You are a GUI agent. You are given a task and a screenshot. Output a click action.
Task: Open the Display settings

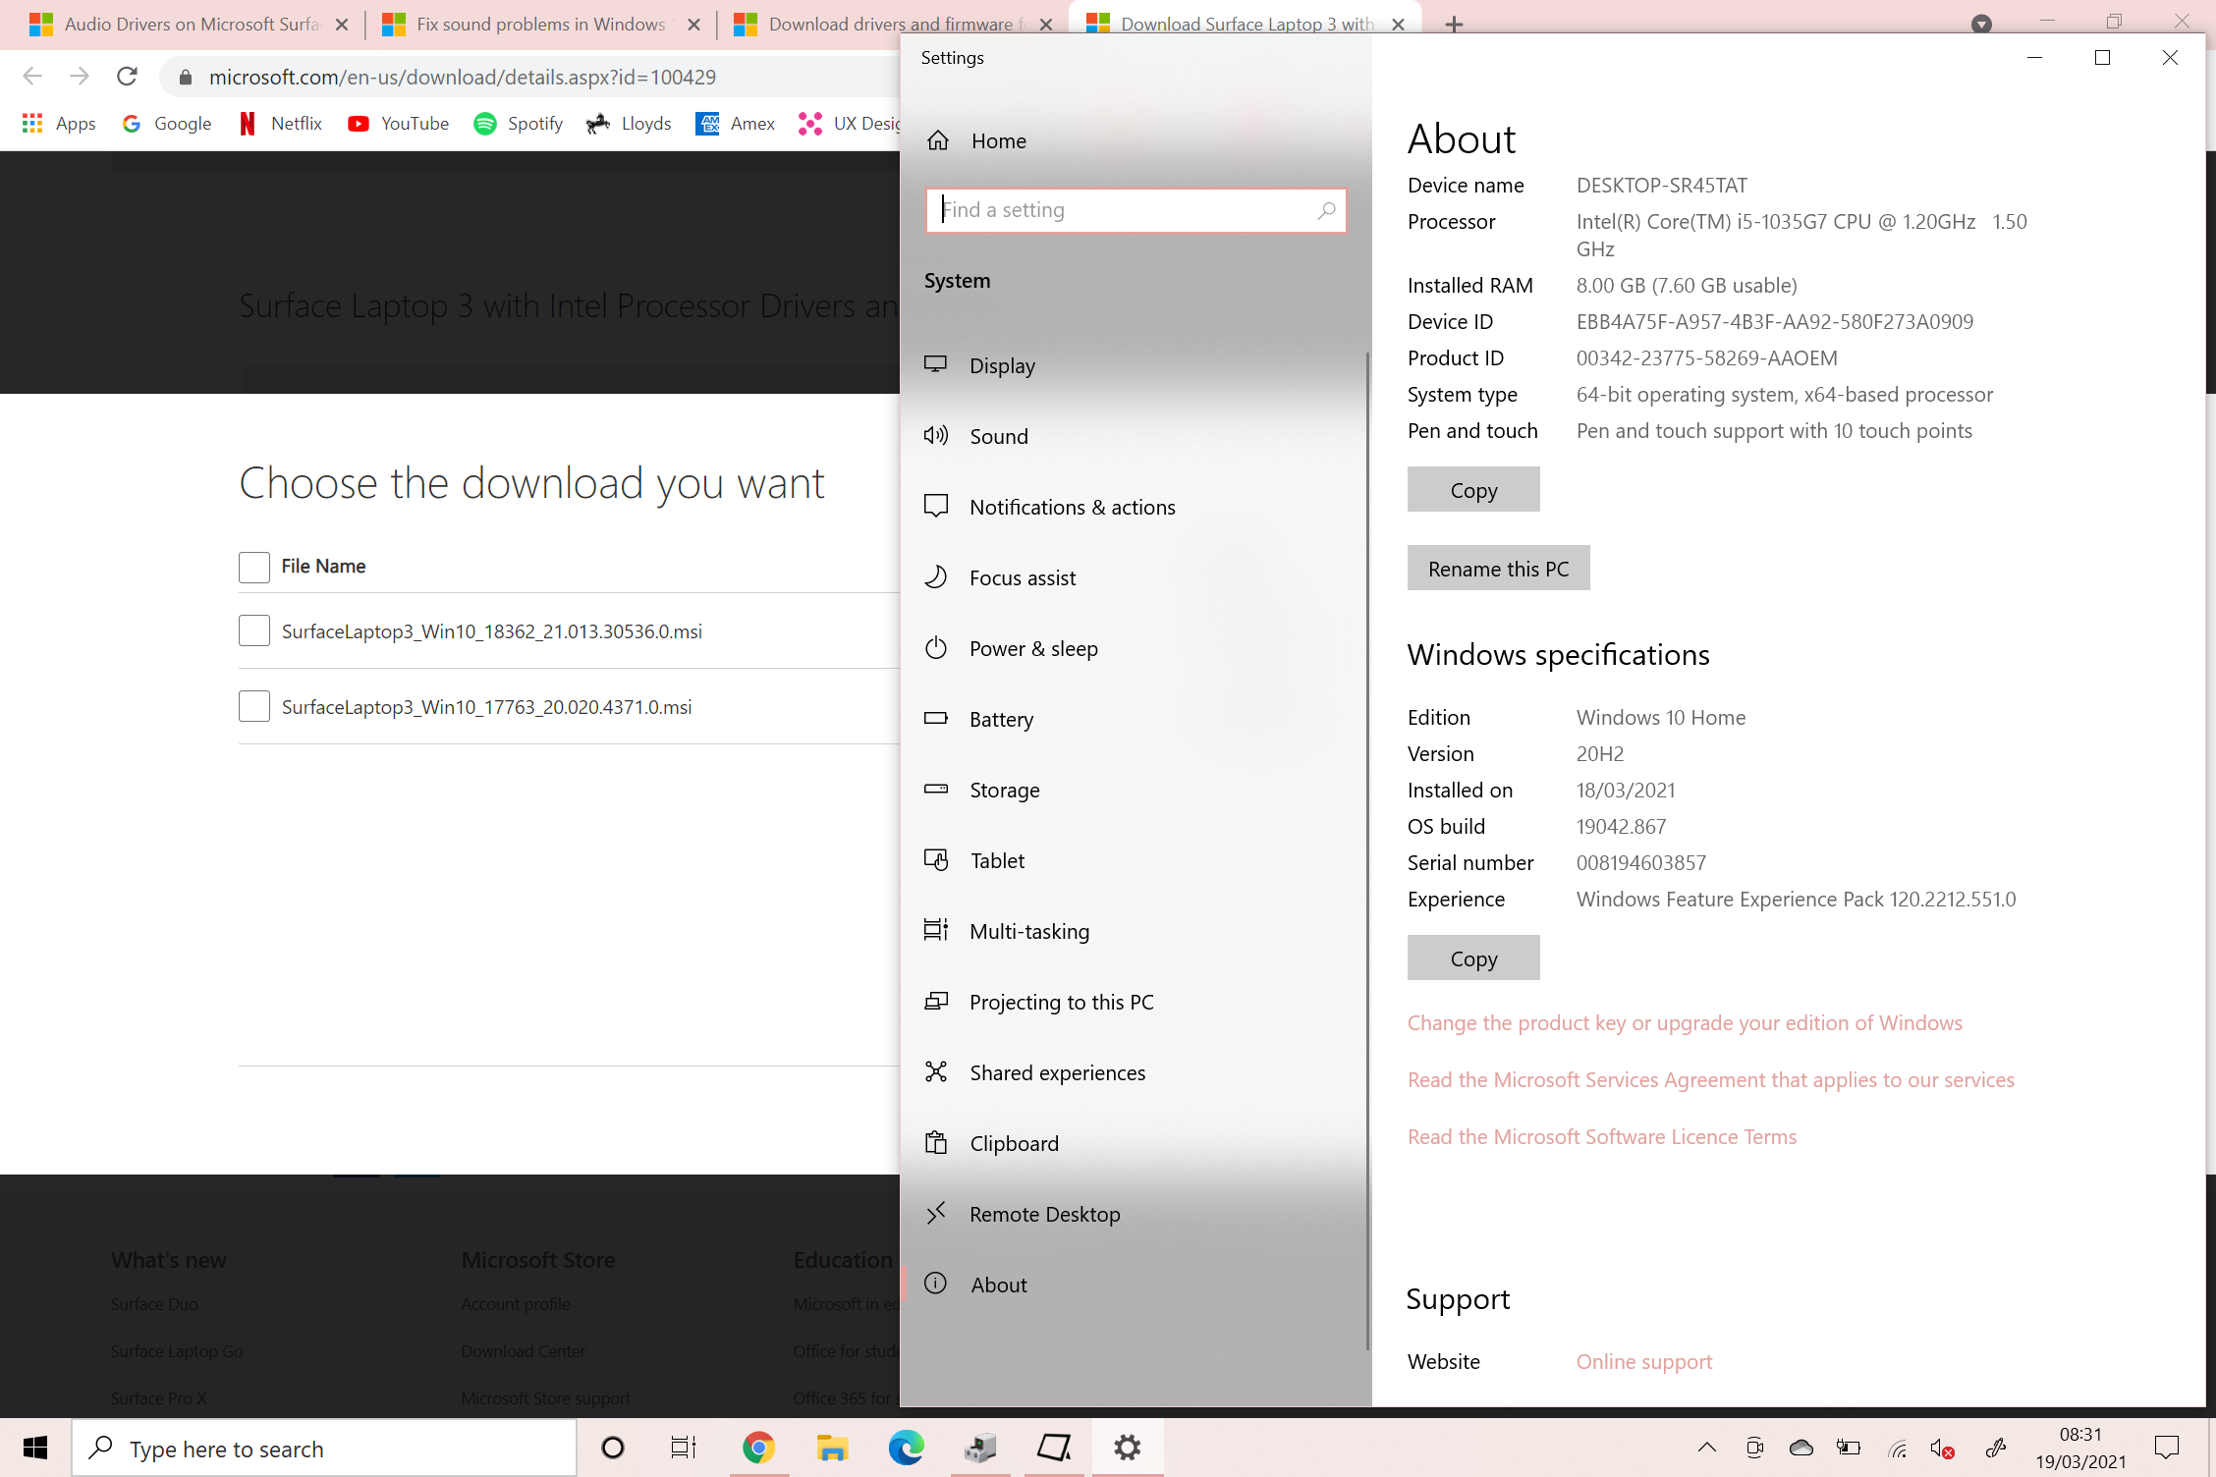[x=1001, y=365]
